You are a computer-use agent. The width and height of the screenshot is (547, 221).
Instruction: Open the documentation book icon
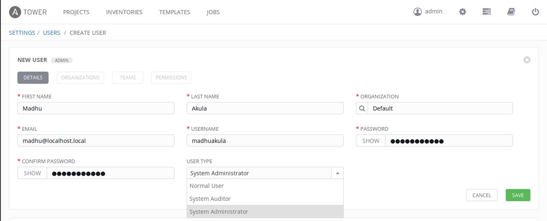[x=511, y=12]
